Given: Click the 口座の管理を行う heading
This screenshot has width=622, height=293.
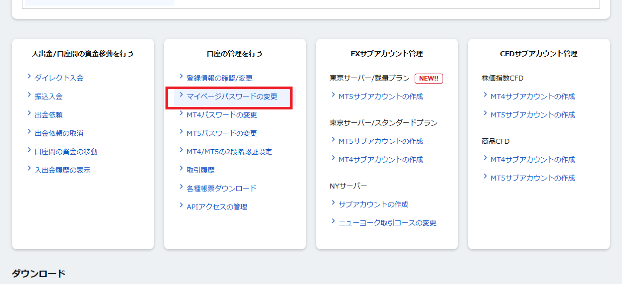Looking at the screenshot, I should pos(235,54).
